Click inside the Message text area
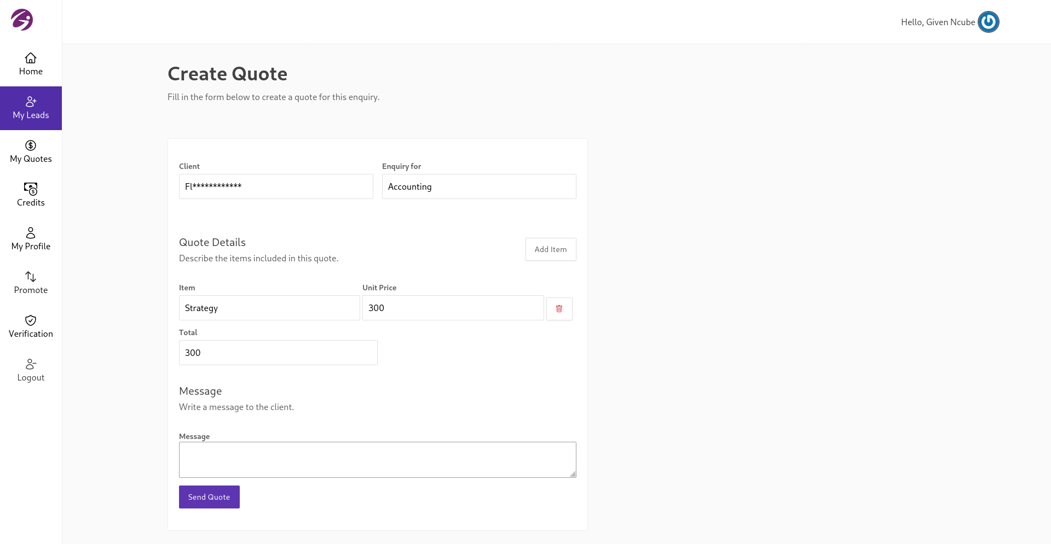 377,459
